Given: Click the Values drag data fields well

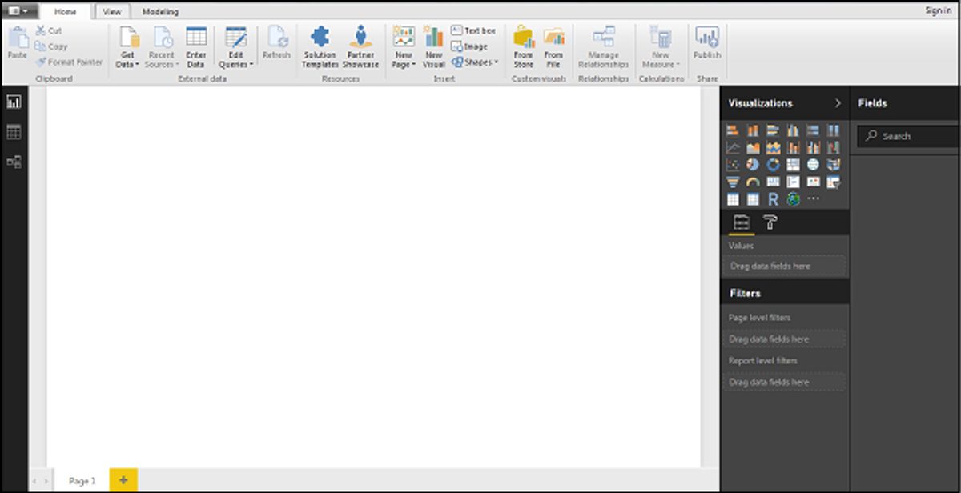Looking at the screenshot, I should pyautogui.click(x=786, y=265).
